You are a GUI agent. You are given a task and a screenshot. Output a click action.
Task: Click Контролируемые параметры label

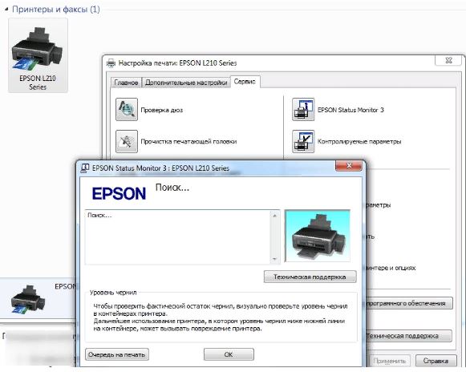coord(359,141)
